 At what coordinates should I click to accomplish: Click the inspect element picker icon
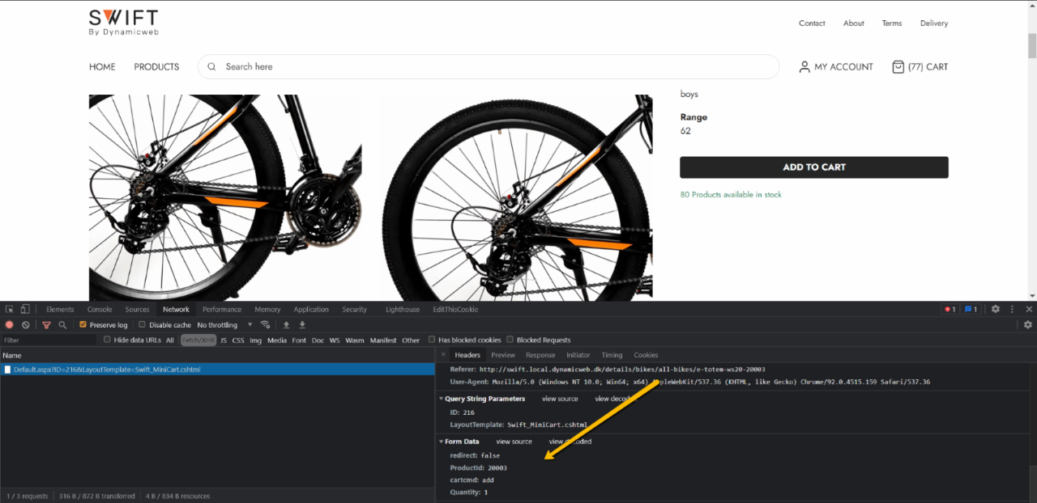click(10, 309)
